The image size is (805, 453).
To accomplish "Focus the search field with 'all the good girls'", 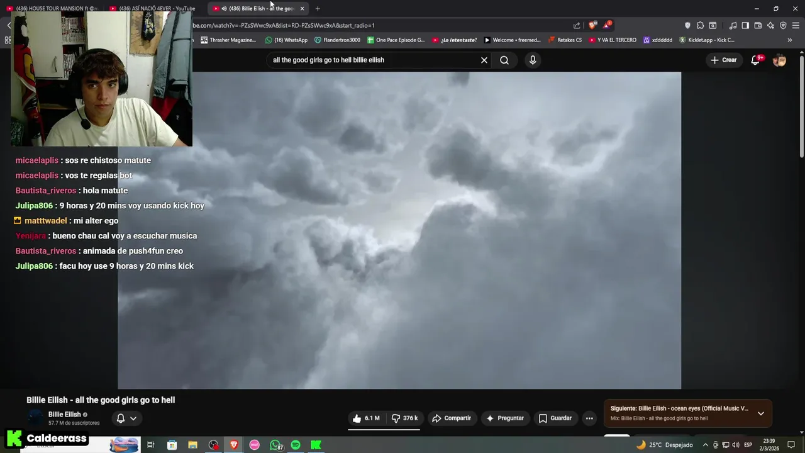I will tap(374, 60).
